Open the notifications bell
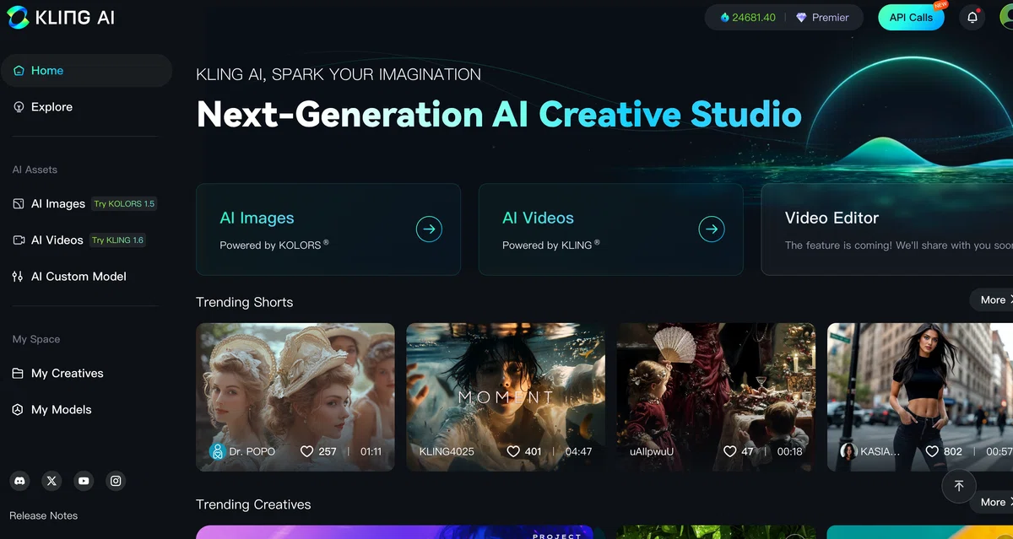1013x539 pixels. (972, 17)
